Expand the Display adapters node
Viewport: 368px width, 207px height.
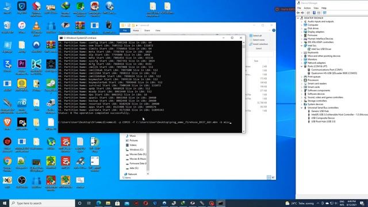302,32
